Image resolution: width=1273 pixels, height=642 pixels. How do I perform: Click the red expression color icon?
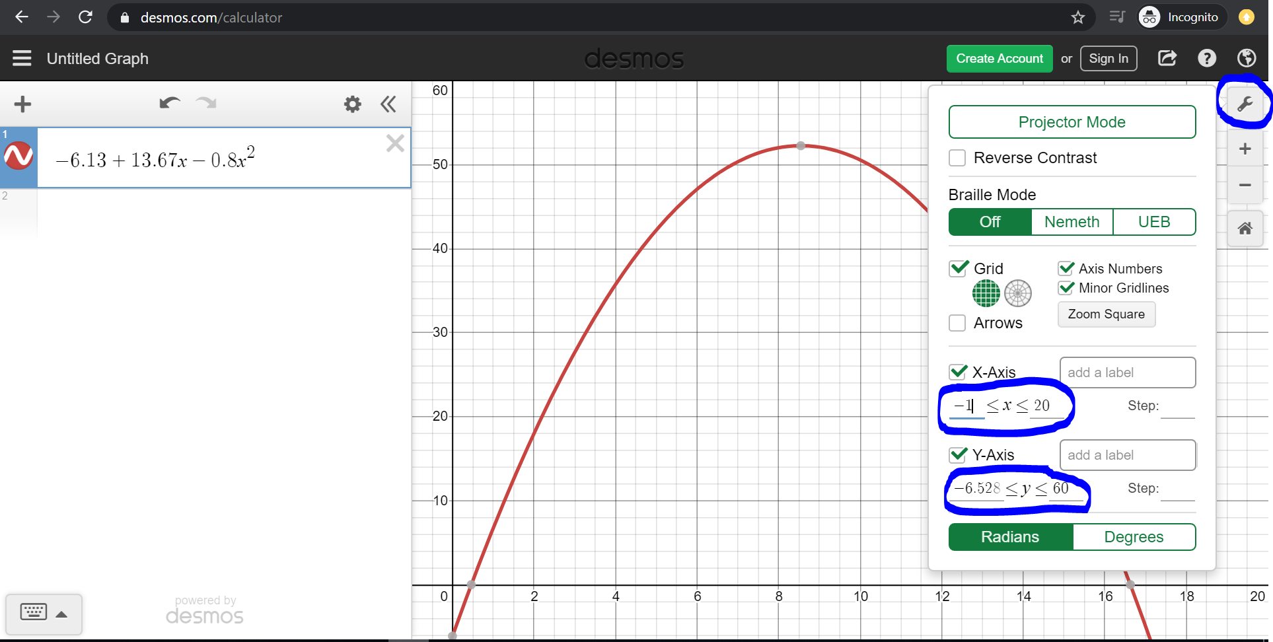click(18, 156)
